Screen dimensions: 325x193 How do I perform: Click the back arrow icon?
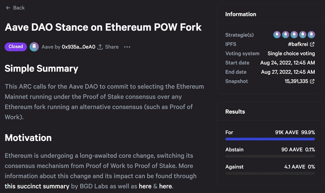(x=8, y=8)
